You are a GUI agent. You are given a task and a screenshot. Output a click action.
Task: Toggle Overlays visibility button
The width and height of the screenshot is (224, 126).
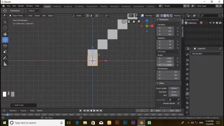[x=142, y=15]
